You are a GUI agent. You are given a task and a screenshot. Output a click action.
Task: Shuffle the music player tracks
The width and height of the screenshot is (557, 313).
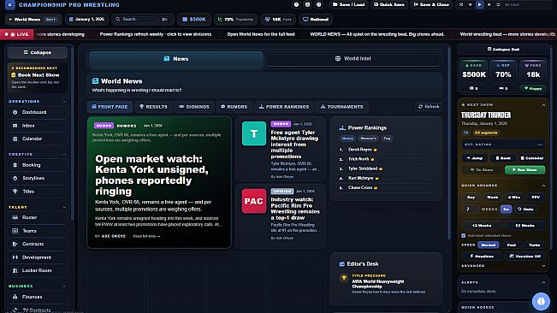[x=461, y=4]
